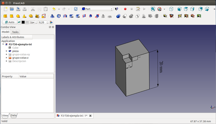This screenshot has width=216, height=124.
Task: Select the Cylinder primitive tool
Action: (12, 16)
